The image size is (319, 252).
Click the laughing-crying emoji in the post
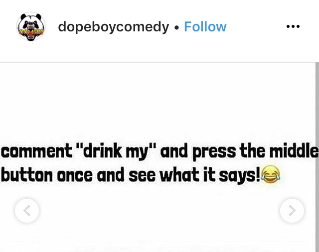click(271, 175)
